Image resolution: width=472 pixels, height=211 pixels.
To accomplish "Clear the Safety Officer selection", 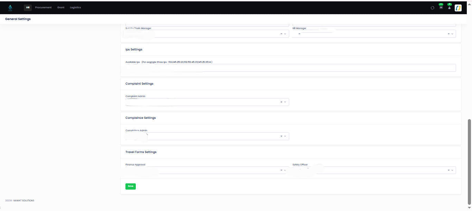I will [x=449, y=170].
